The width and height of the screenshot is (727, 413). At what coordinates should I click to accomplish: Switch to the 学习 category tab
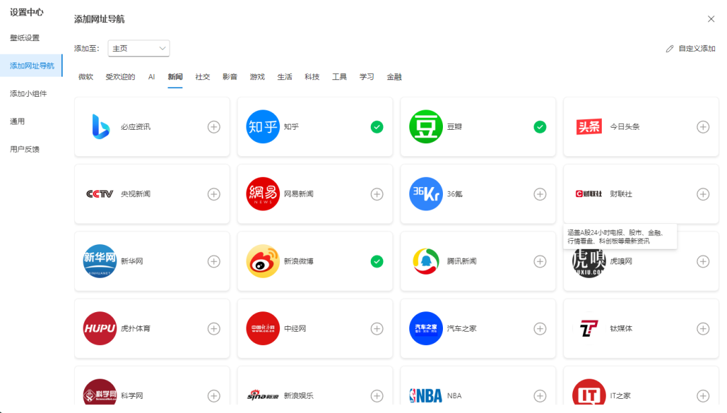[x=367, y=77]
